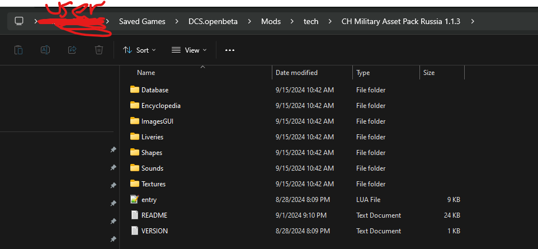The image size is (538, 249).
Task: Select the Sounds folder name
Action: pos(152,168)
